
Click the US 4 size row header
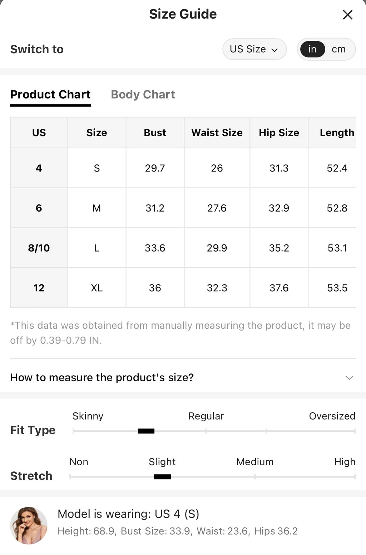click(x=39, y=168)
